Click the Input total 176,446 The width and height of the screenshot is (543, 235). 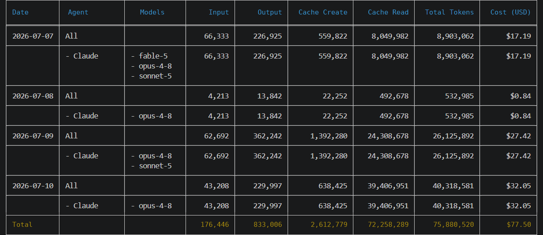click(x=215, y=224)
